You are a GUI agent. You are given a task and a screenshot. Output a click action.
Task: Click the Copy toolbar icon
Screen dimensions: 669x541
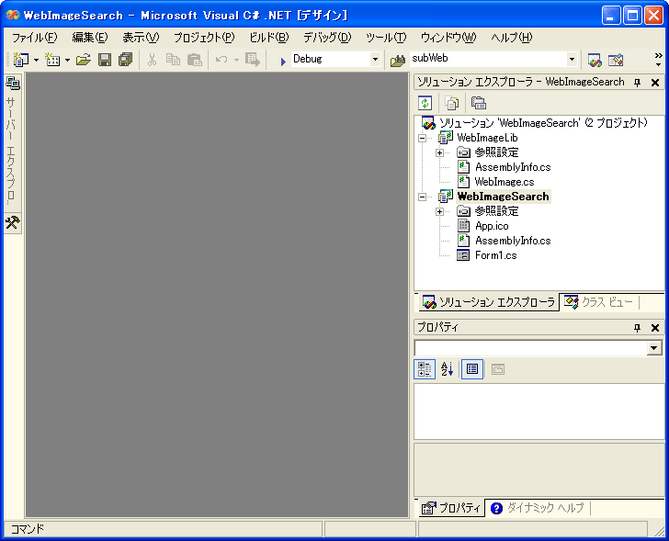(x=173, y=60)
